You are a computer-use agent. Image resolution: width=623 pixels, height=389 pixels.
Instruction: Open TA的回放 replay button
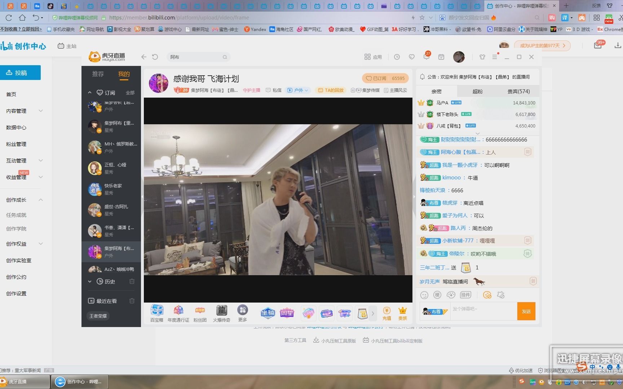click(331, 90)
